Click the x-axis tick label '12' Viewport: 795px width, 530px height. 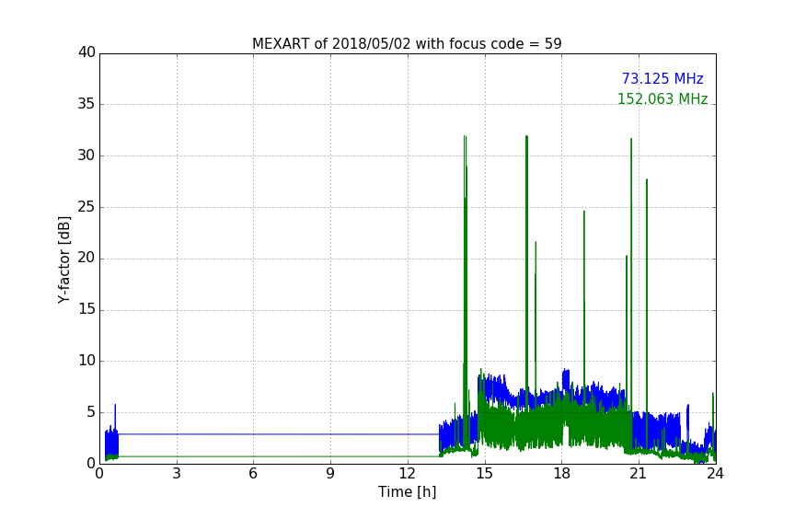(x=408, y=474)
